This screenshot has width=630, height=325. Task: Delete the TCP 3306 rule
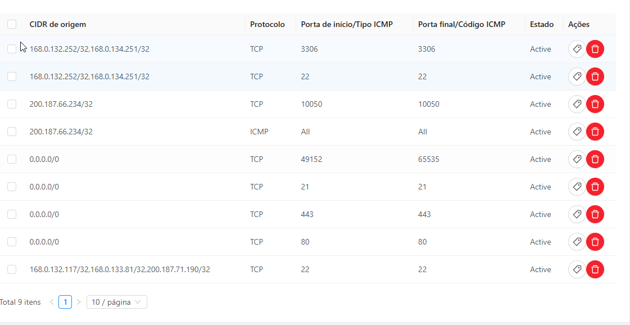[595, 49]
